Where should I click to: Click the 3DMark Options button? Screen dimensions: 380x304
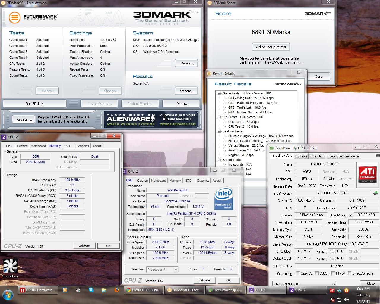187,91
